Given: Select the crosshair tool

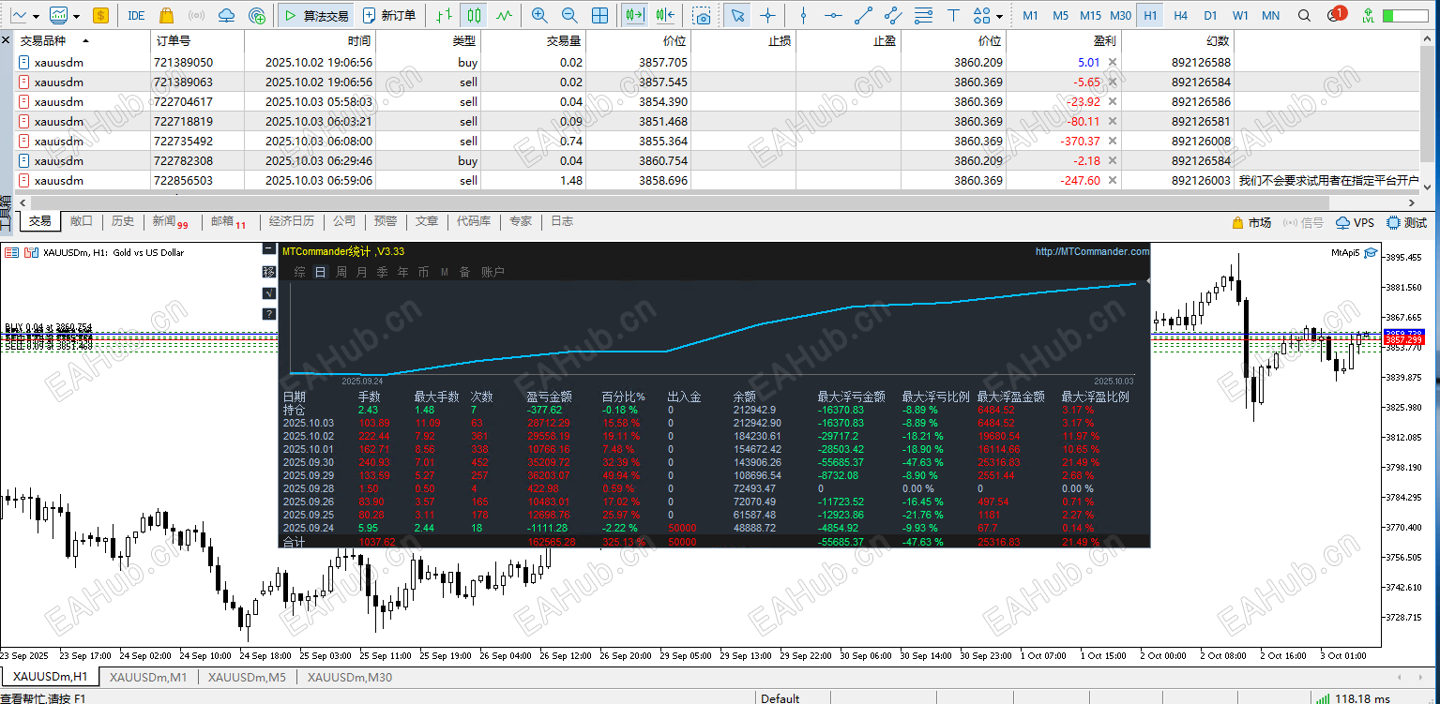Looking at the screenshot, I should coord(767,15).
